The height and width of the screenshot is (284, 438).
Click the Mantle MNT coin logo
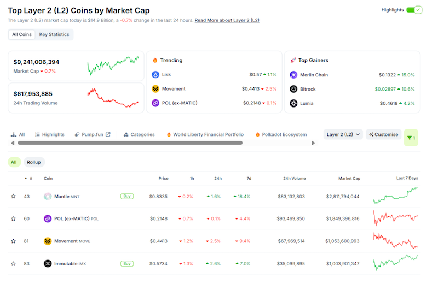(x=48, y=197)
